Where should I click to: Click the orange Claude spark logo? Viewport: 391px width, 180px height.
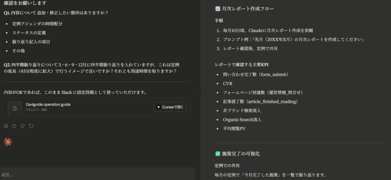(x=8, y=142)
